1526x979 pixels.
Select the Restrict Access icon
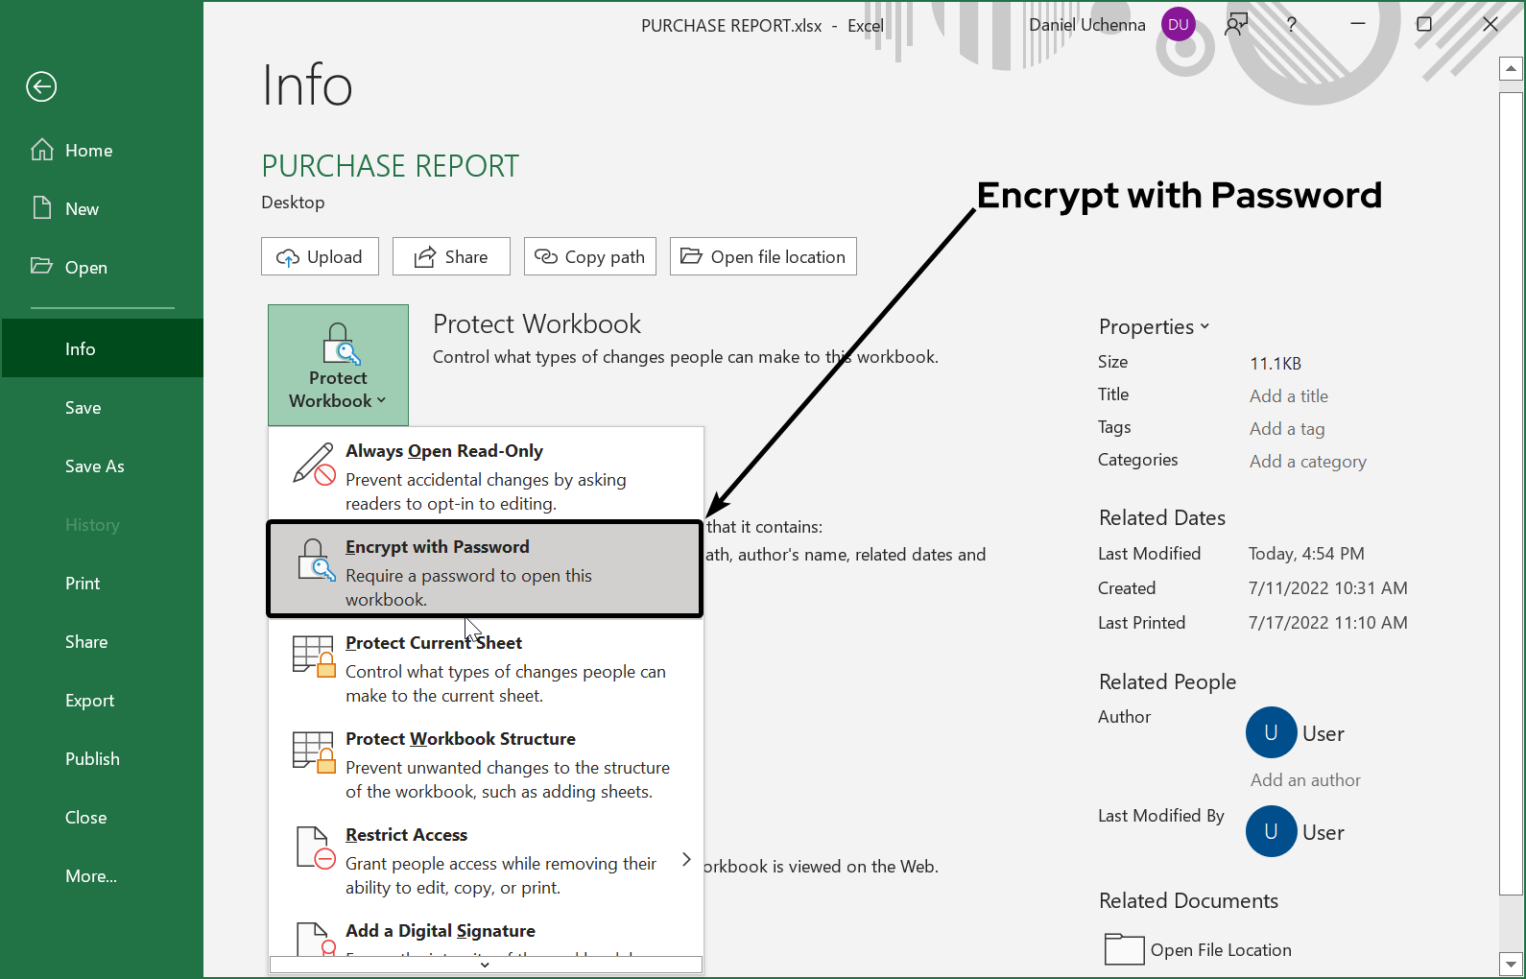click(314, 848)
